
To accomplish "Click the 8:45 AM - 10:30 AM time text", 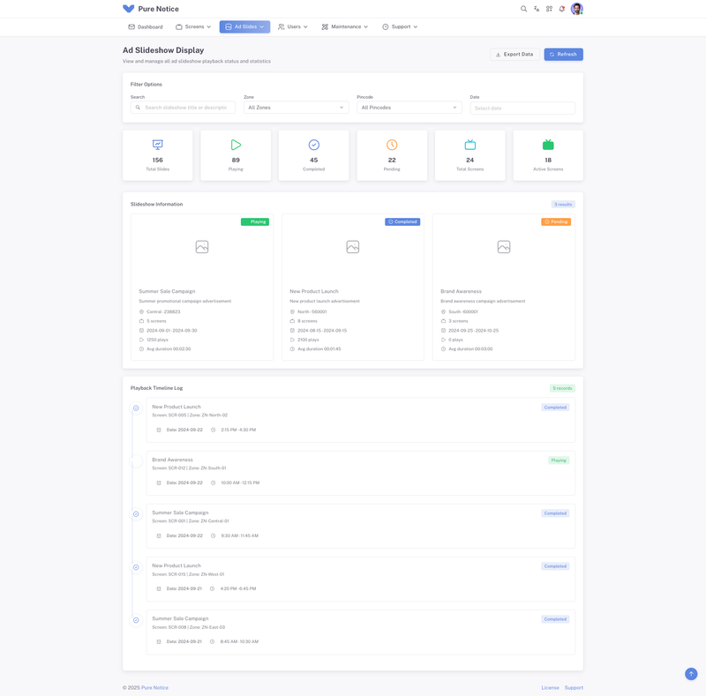I will (x=239, y=641).
